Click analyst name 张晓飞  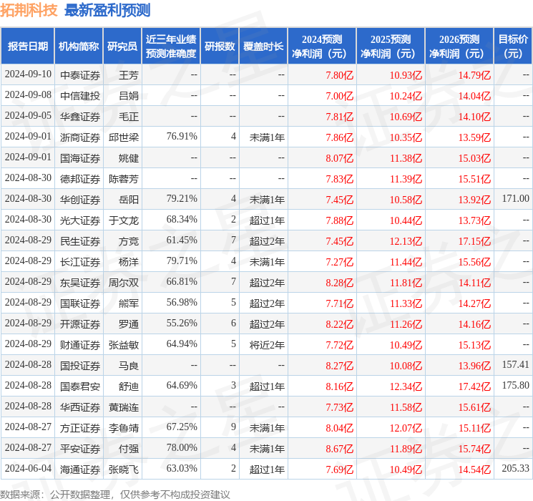[x=124, y=470]
